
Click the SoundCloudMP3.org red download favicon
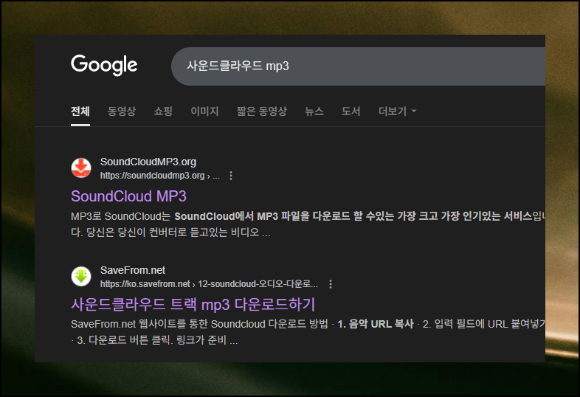click(81, 168)
